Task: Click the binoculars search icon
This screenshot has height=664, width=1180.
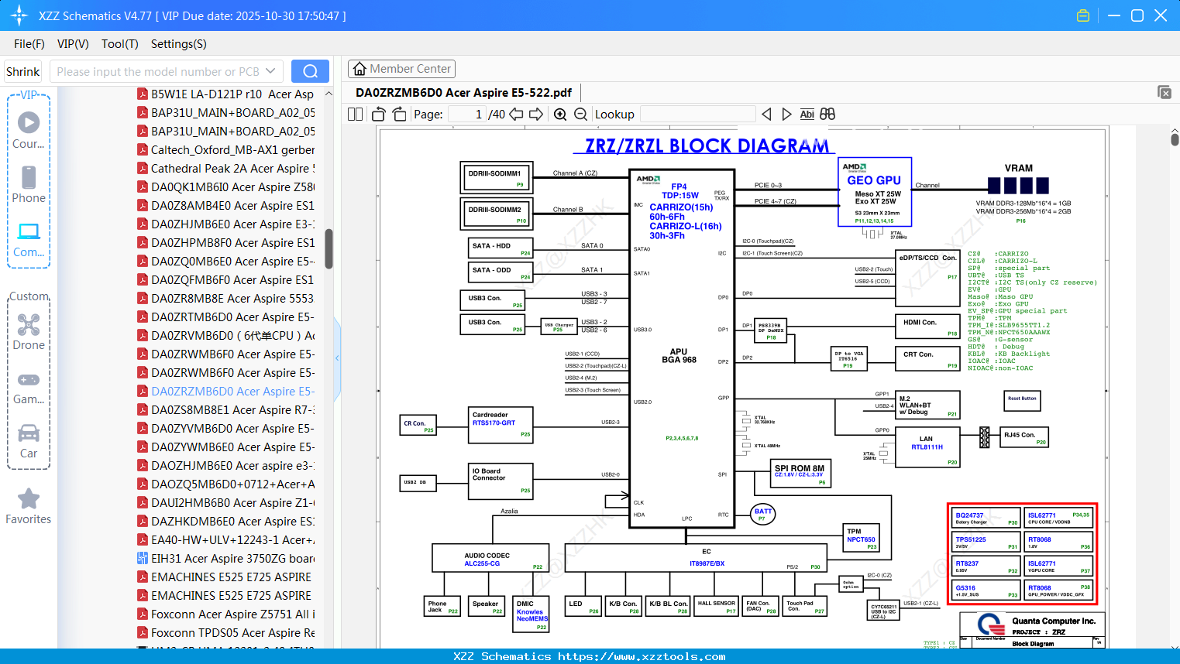Action: coord(827,115)
